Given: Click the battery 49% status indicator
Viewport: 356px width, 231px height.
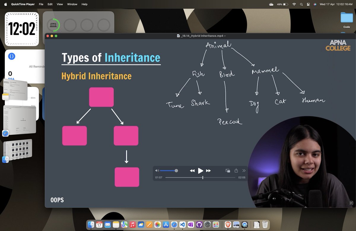Looking at the screenshot, I should [282, 4].
